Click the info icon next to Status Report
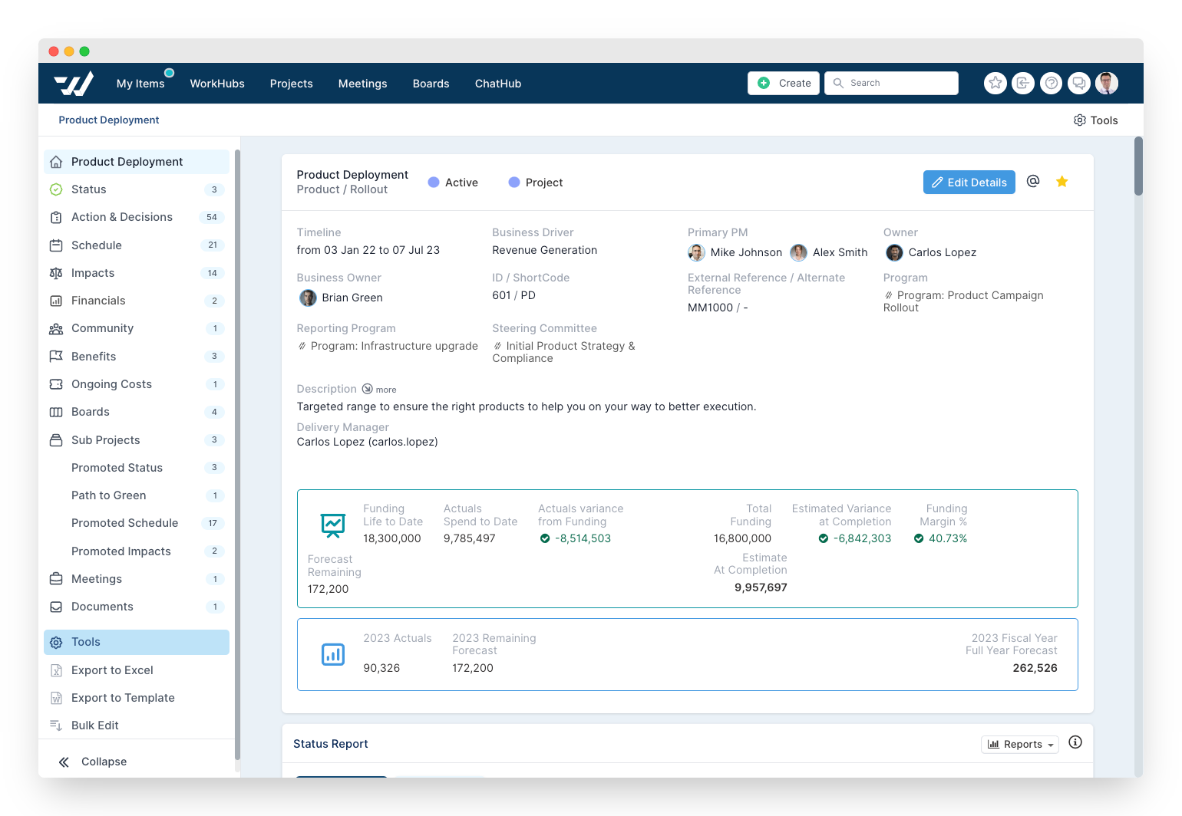The image size is (1182, 816). [1075, 742]
